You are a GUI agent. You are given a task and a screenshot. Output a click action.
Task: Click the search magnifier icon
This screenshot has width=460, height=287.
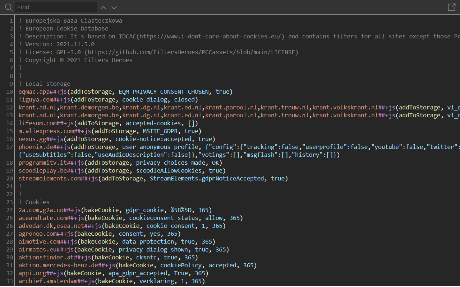(x=9, y=7)
